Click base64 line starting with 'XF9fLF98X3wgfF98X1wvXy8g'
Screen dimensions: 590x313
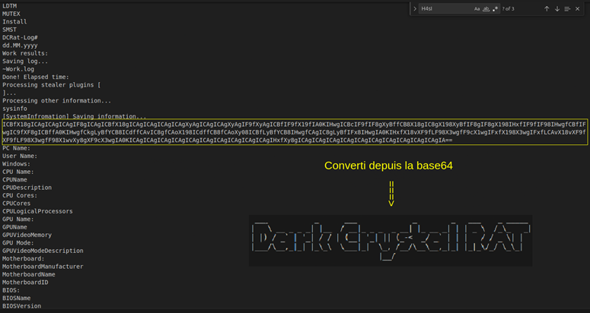click(228, 140)
